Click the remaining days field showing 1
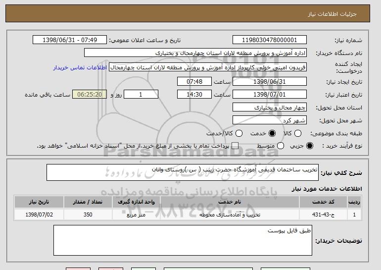 [141, 95]
